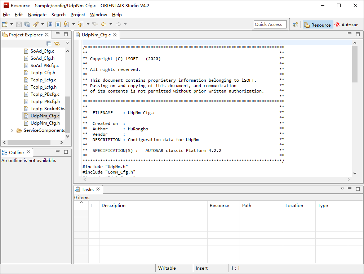Click the Quick Access search field

(270, 24)
